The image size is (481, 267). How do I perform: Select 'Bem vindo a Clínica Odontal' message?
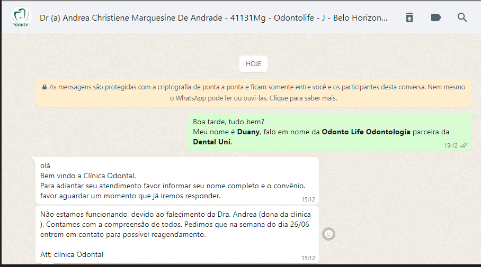[x=177, y=181]
